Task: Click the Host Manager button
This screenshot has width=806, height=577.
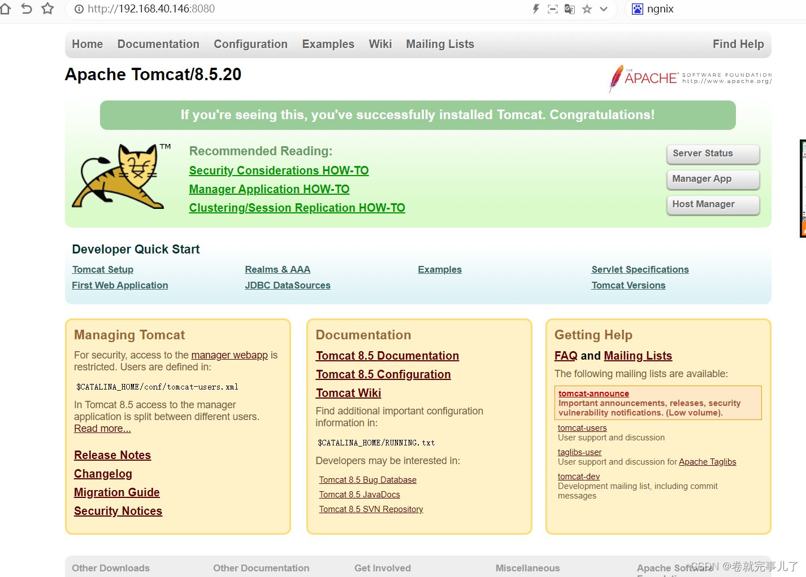Action: click(x=713, y=204)
